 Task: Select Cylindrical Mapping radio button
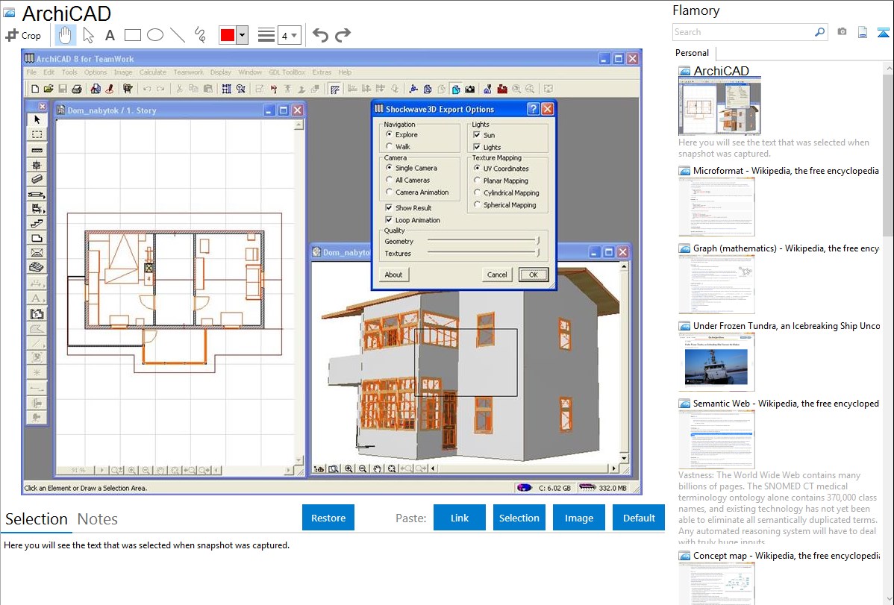[477, 192]
